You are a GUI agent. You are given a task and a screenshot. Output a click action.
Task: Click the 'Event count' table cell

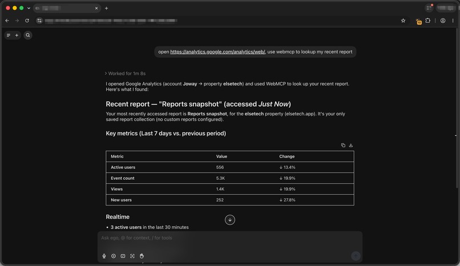pos(122,178)
